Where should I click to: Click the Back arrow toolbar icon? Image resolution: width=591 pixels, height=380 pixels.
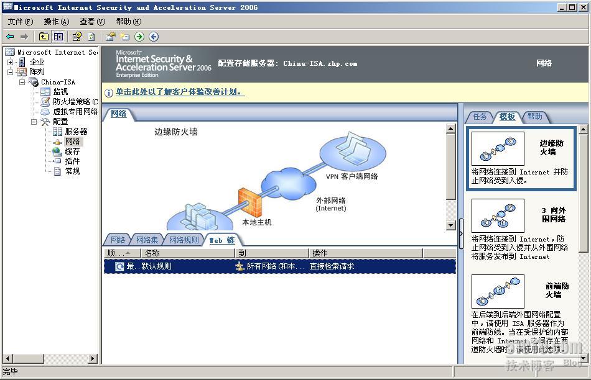click(x=10, y=37)
